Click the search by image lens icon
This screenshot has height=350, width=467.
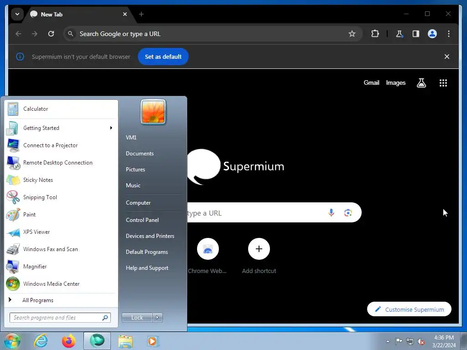[x=348, y=212]
